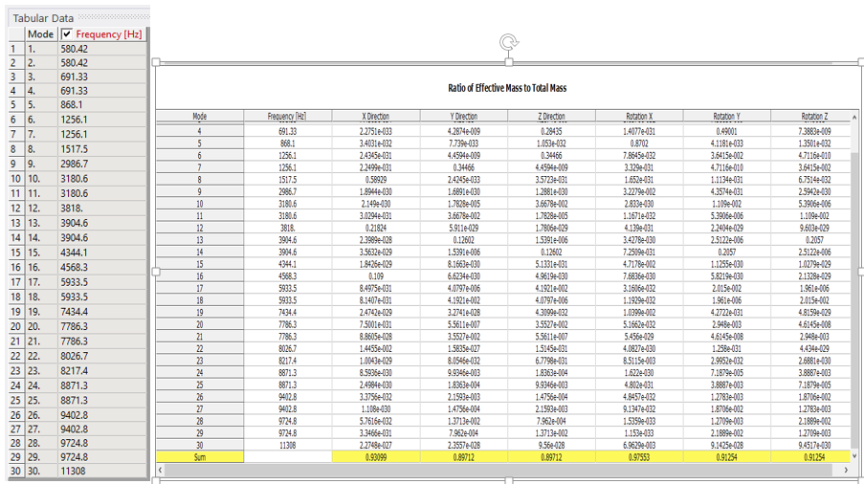Screen dimensions: 864x484
Task: Select mode 12 X Direction value 0.21824
Action: pyautogui.click(x=376, y=228)
